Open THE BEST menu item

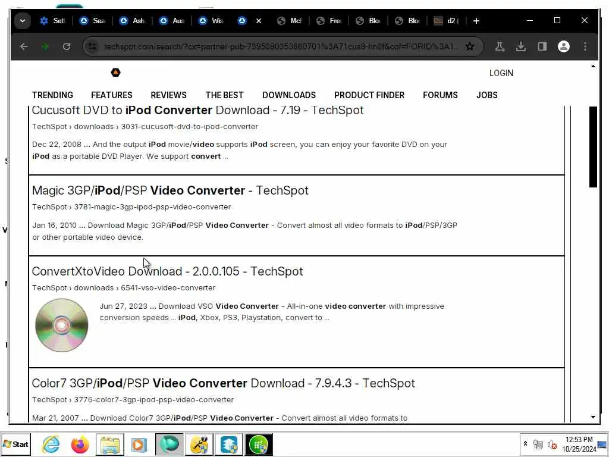(x=224, y=95)
